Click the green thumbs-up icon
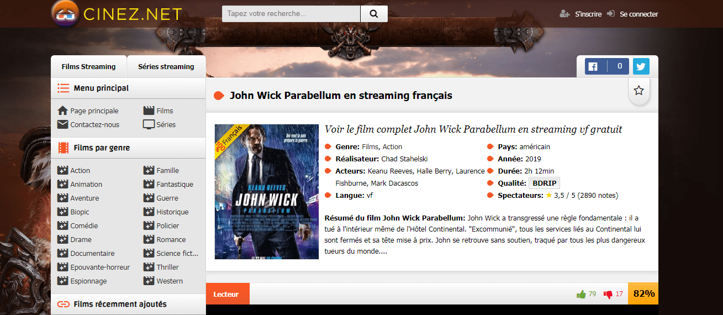723x315 pixels. [x=581, y=294]
